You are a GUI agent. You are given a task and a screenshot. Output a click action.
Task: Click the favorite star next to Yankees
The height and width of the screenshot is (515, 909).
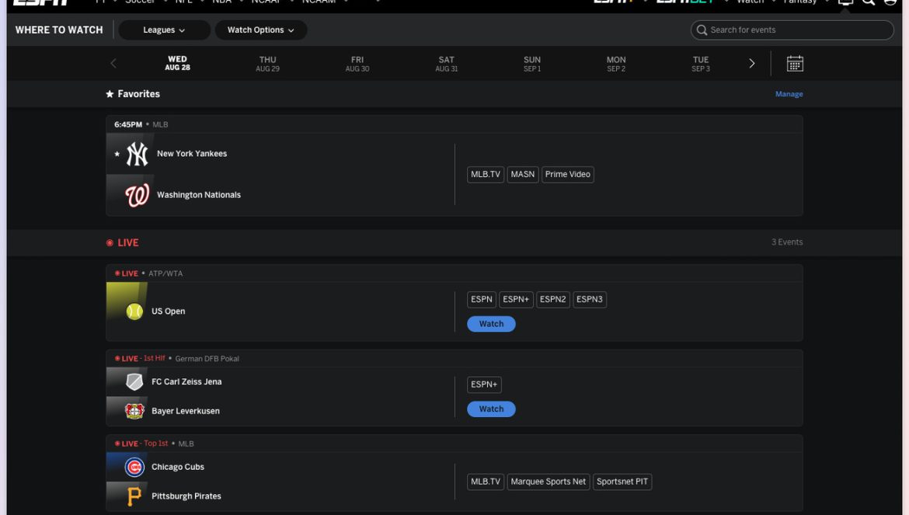tap(117, 154)
